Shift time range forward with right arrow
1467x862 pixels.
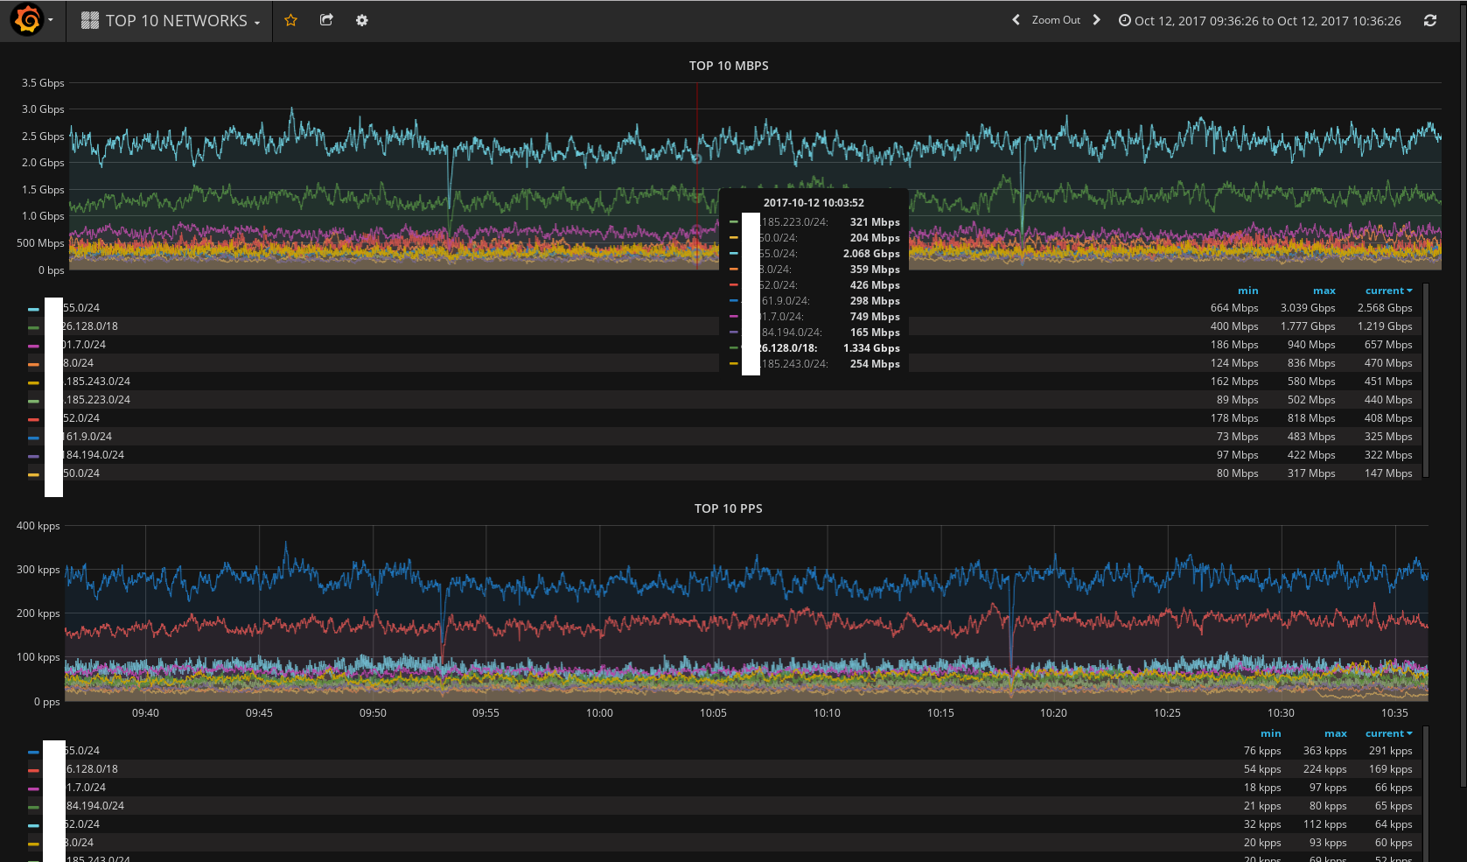pyautogui.click(x=1096, y=20)
